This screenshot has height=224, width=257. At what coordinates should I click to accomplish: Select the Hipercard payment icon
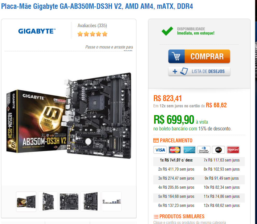point(233,150)
